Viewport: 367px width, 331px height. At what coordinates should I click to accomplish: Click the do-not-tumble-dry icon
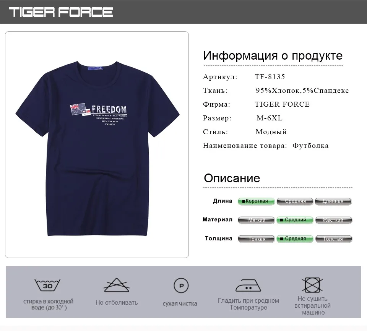[312, 285]
